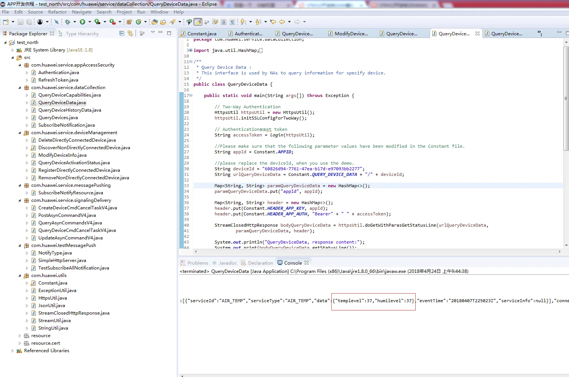Toggle Show Whitespace Characters pilcrow button
Screen dimensions: 569x377
click(x=232, y=22)
